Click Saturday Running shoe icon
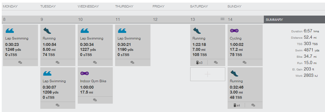This screenshot has width=325, height=112. [197, 31]
